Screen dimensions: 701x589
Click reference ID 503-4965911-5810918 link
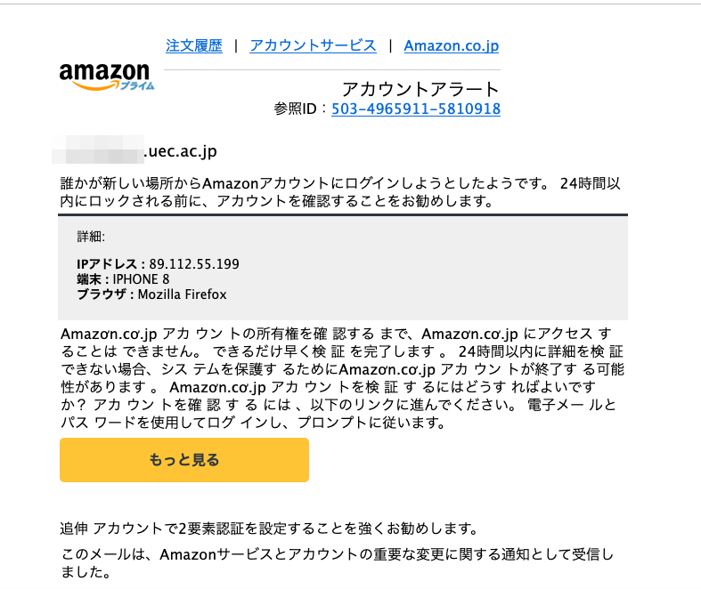(x=416, y=109)
